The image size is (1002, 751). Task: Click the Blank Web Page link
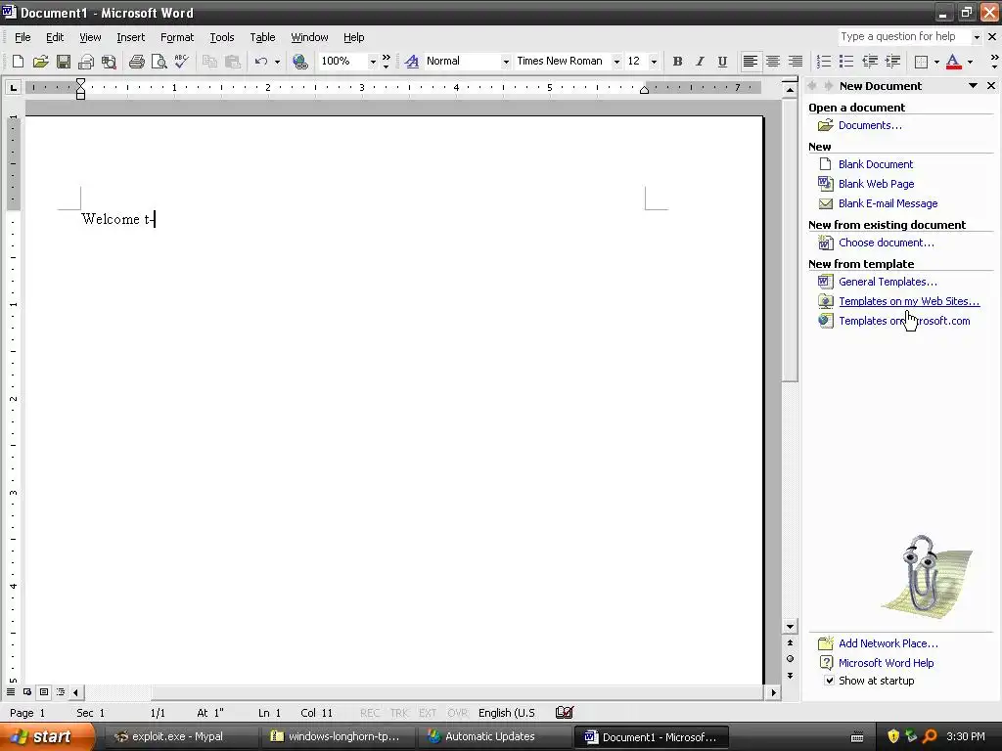pos(876,184)
